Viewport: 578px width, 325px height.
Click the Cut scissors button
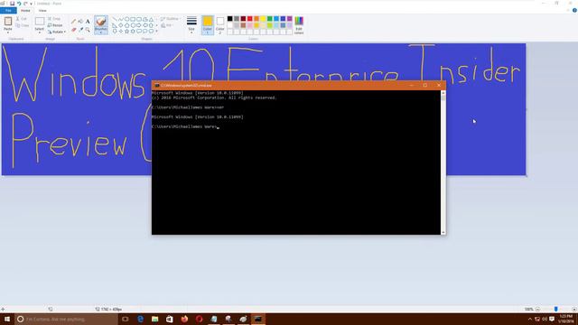click(x=22, y=18)
